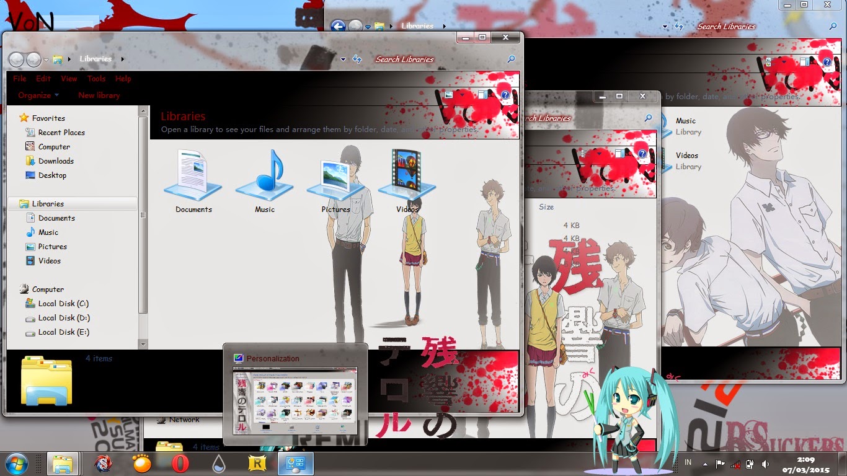The height and width of the screenshot is (476, 847).
Task: Click Help icon in rear top-right window
Action: (x=827, y=61)
